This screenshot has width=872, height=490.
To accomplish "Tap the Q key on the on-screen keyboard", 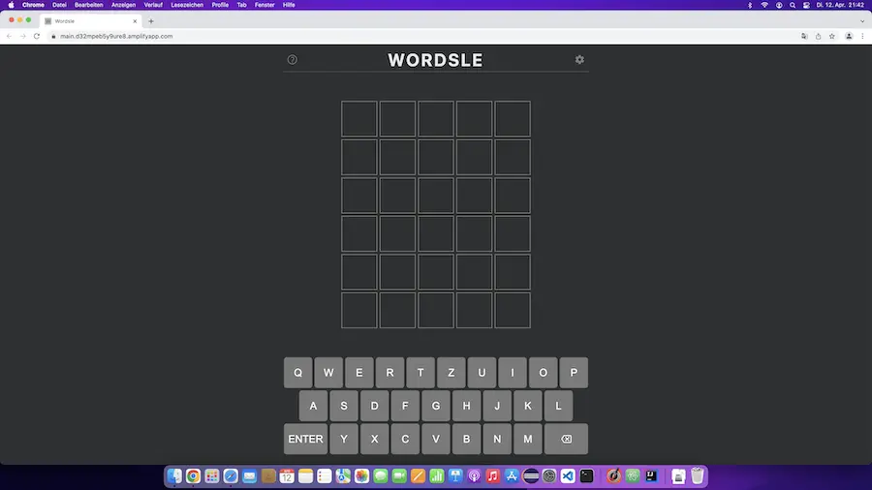I will point(298,373).
